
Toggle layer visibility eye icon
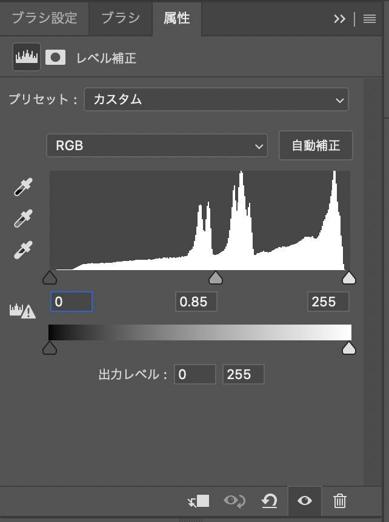click(305, 501)
